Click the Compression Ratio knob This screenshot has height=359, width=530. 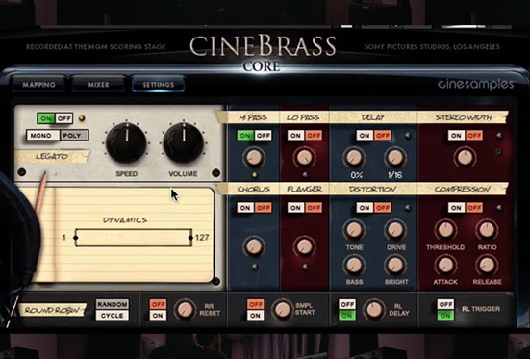click(487, 230)
